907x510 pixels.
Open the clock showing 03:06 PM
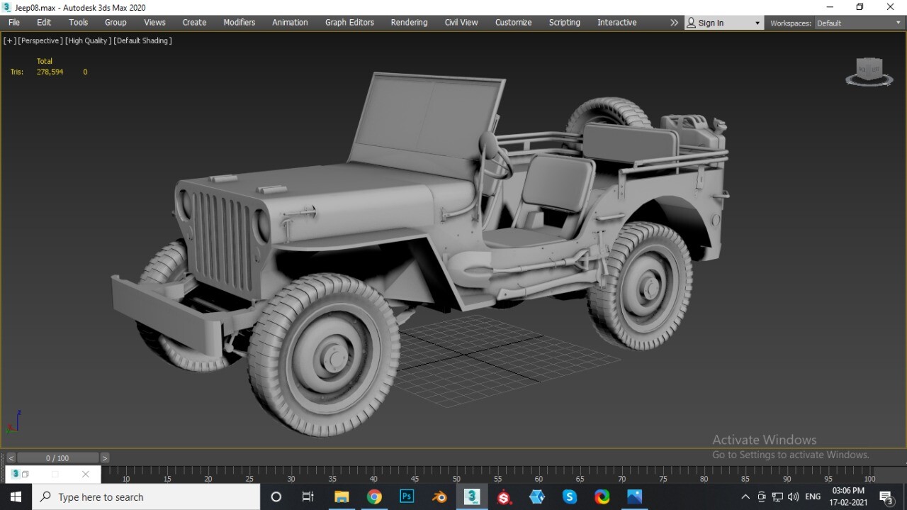click(x=848, y=497)
